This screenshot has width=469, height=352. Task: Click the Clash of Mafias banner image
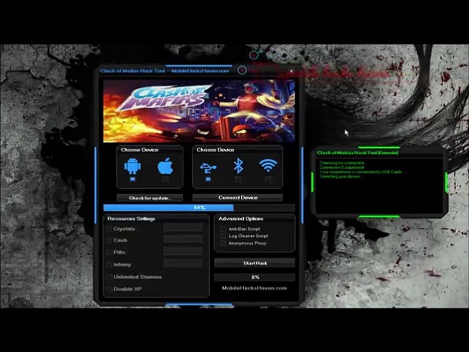(199, 111)
